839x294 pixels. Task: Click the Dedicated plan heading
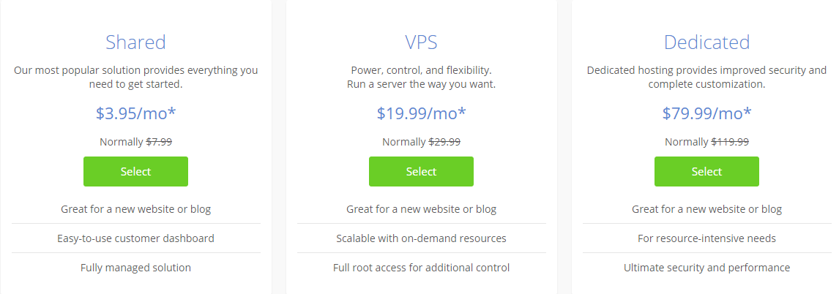coord(706,42)
